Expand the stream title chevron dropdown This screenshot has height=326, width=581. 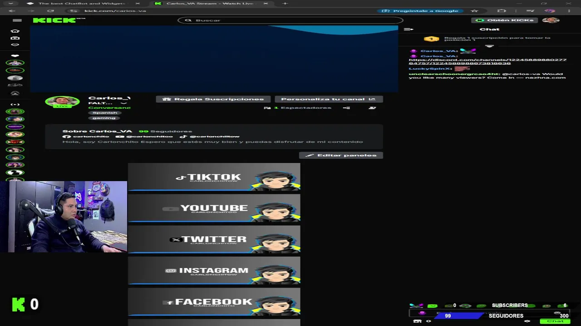[123, 103]
